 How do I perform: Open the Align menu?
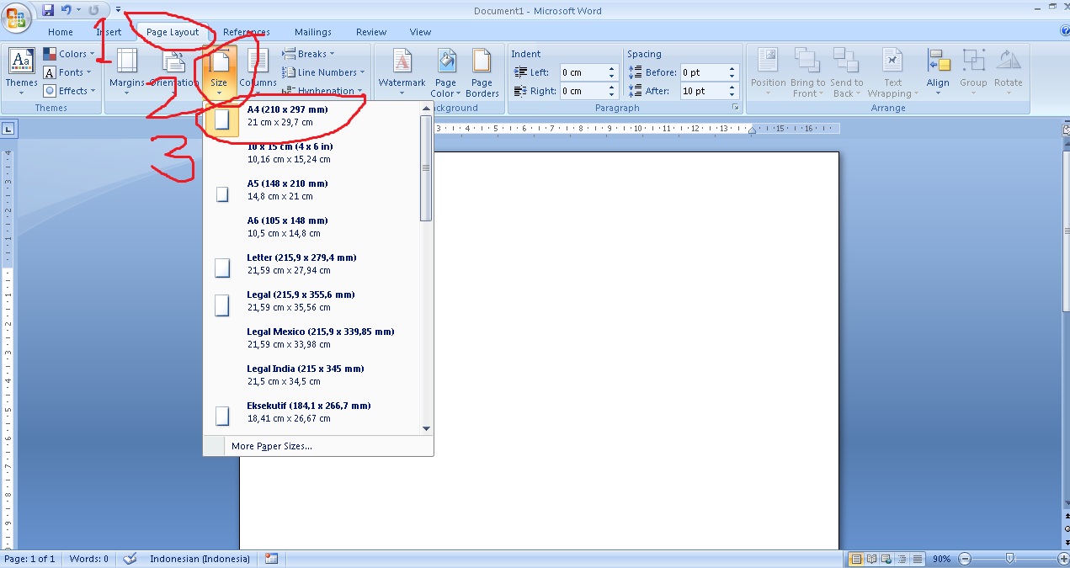coord(938,72)
